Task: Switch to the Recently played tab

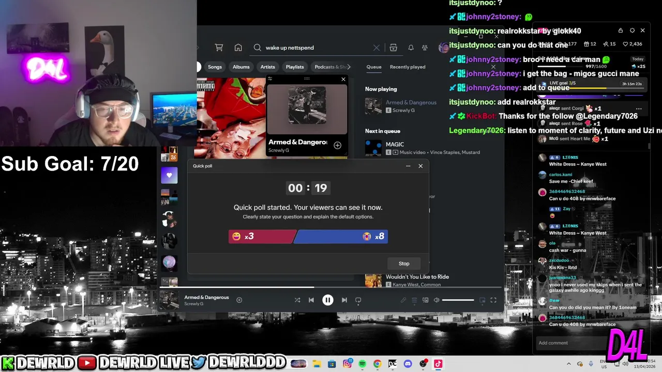Action: (x=408, y=67)
